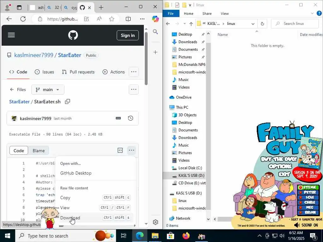The height and width of the screenshot is (242, 323).
Task: Click the Edge sidebar plus icon
Action: point(155,52)
